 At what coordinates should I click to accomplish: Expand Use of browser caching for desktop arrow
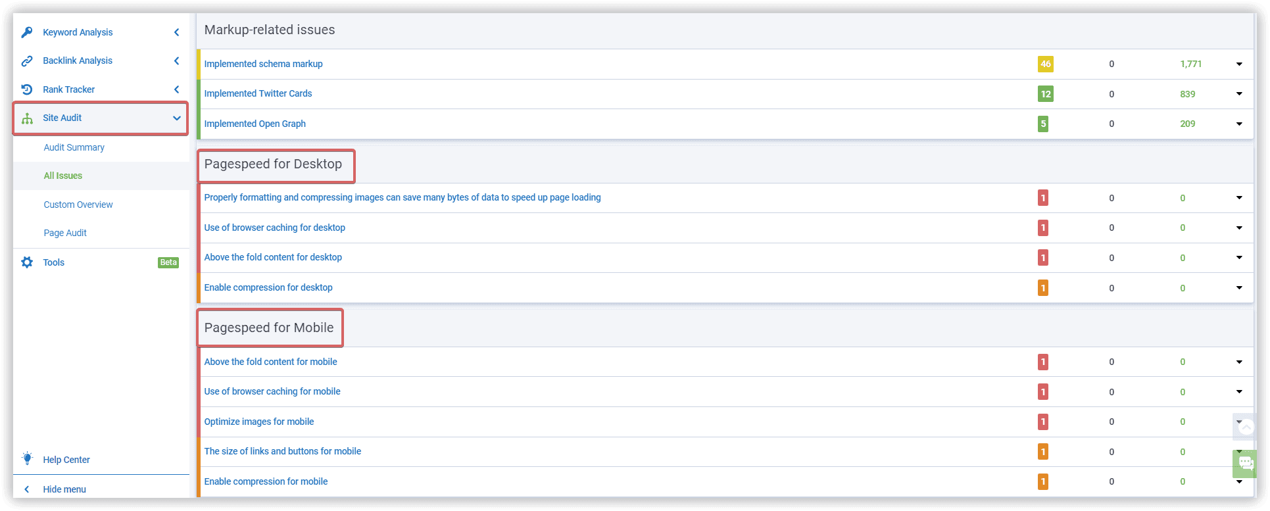[1239, 228]
